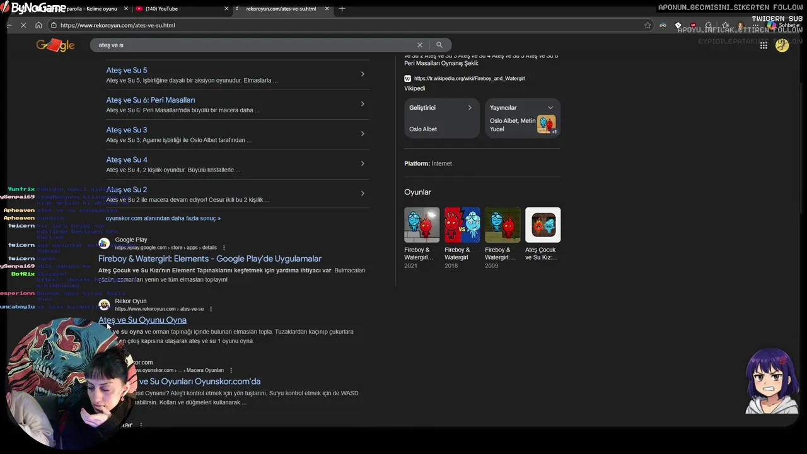Click the Google Play favicon
807x454 pixels.
[x=104, y=243]
